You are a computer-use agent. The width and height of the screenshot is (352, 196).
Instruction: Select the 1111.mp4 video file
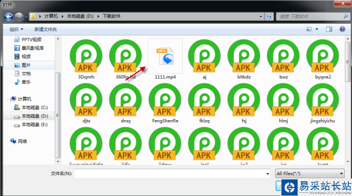pyautogui.click(x=165, y=60)
